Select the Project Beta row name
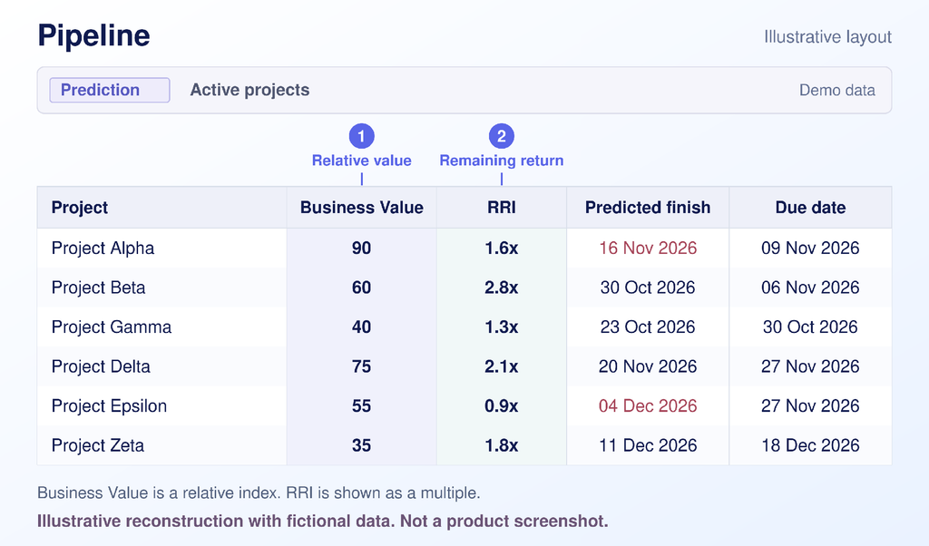 (x=98, y=288)
